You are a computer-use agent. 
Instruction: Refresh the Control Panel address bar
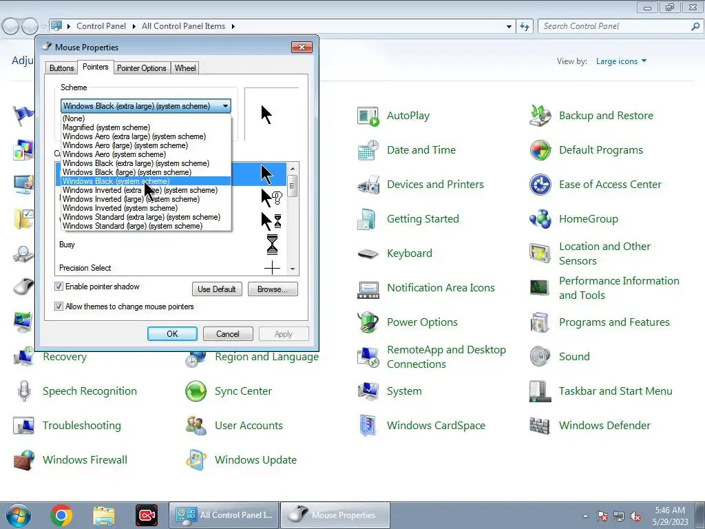coord(524,27)
